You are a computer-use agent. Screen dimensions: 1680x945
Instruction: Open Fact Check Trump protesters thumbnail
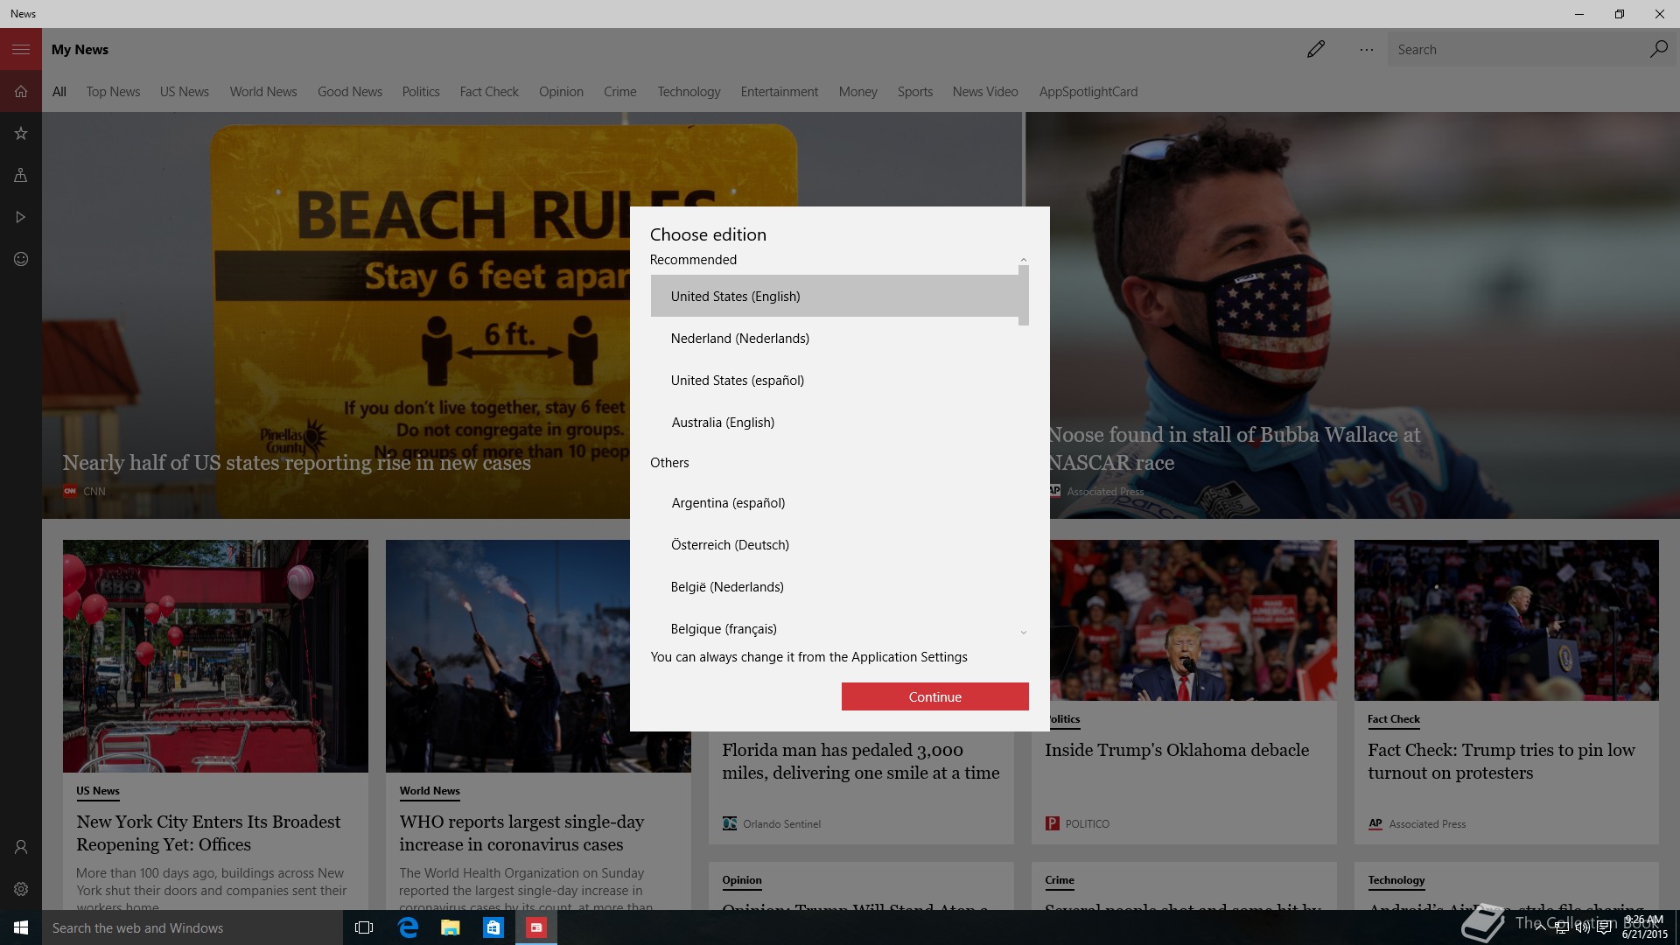(1506, 619)
